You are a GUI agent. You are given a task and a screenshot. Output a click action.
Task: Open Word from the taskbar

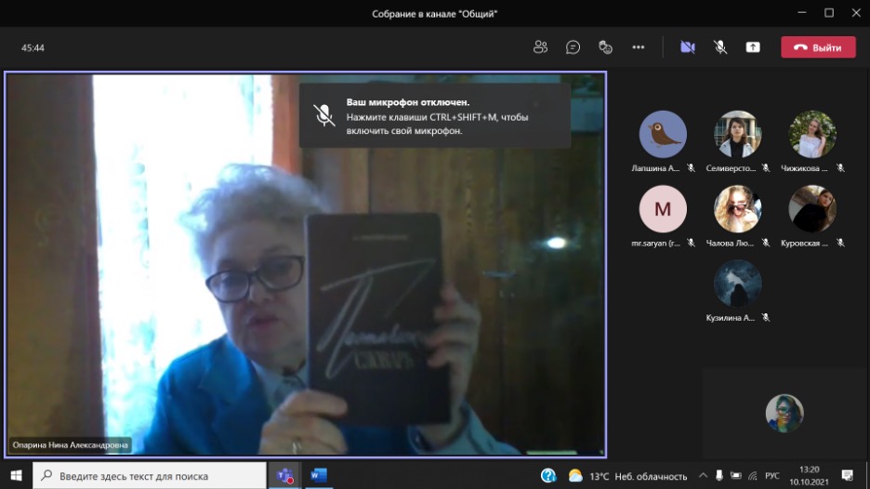tap(319, 476)
